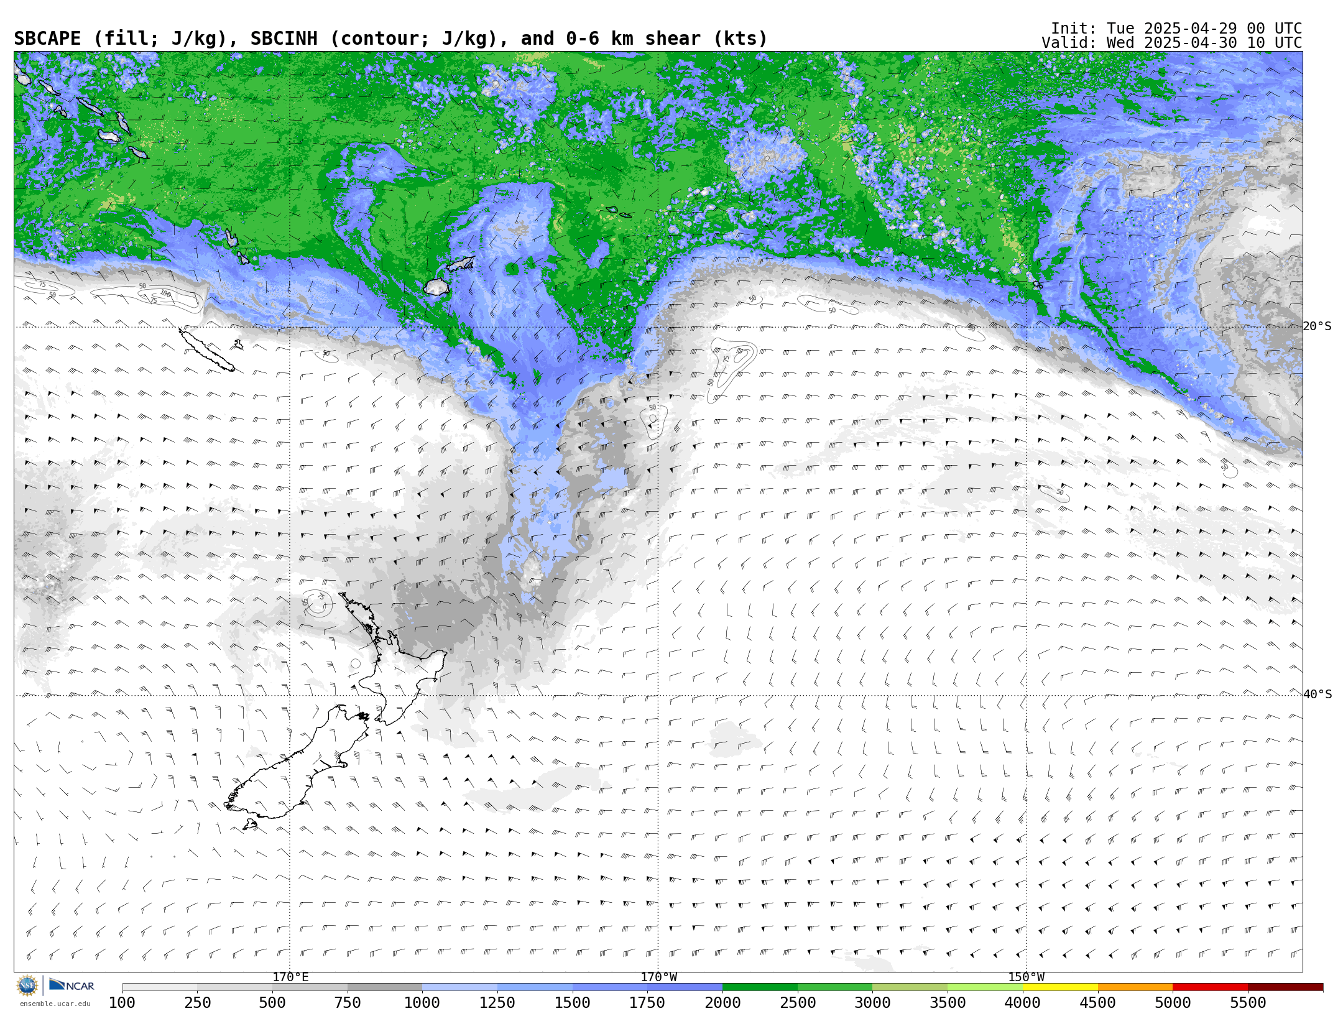Click the colorbar label 4000

pos(1023,1002)
